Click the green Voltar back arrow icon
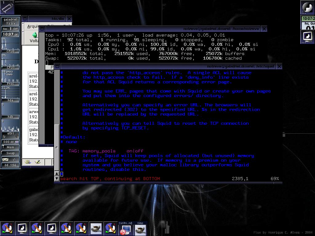 [35, 35]
